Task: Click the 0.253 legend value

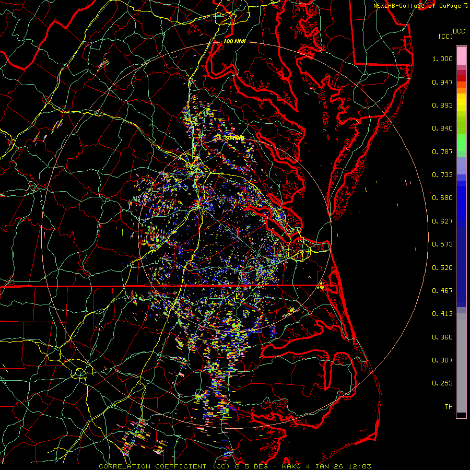Action: 442,383
